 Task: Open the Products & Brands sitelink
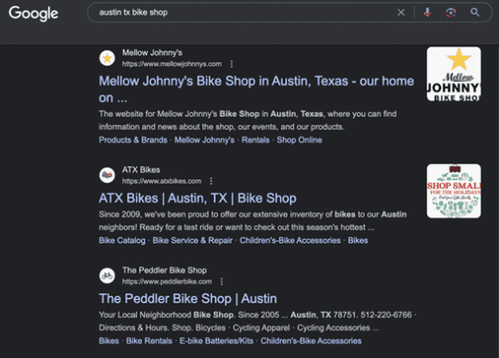pos(133,140)
